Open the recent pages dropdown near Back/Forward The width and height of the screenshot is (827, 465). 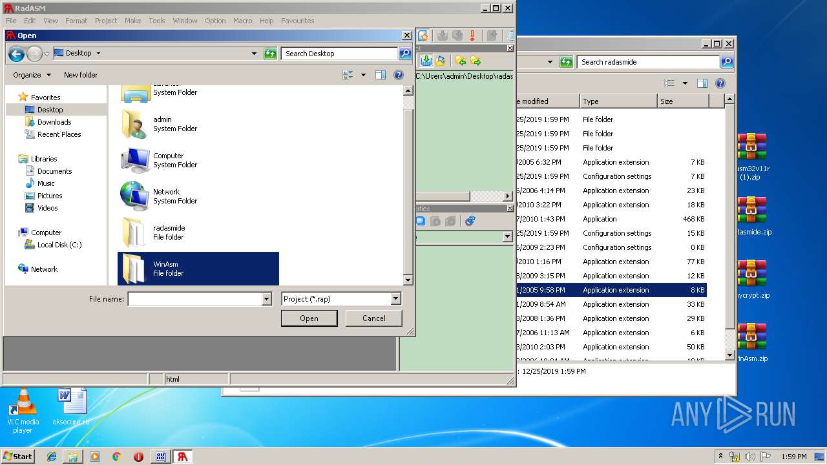[x=47, y=54]
